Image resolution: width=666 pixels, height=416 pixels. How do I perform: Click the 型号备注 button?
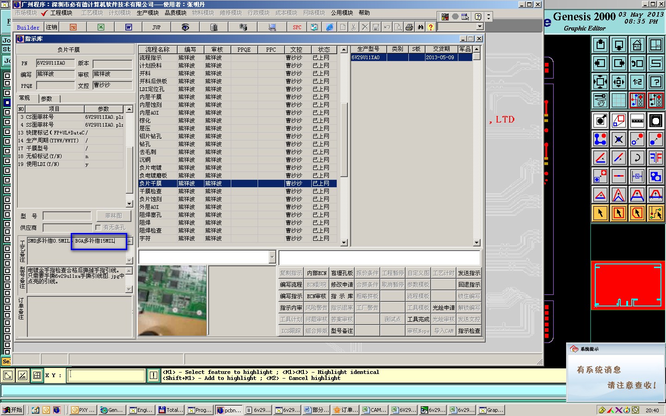pyautogui.click(x=342, y=331)
